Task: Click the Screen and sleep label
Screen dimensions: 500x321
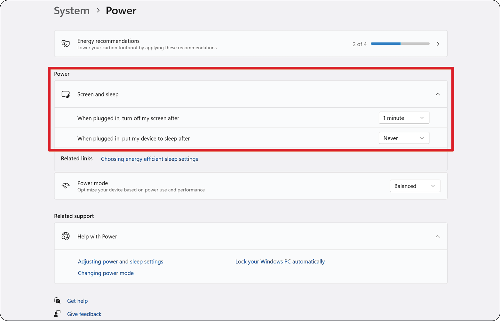Action: click(98, 94)
